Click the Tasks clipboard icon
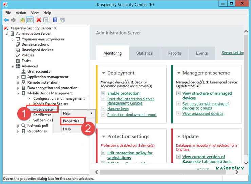Image resolution: width=251 pixels, height=184 pixels. tap(18, 61)
